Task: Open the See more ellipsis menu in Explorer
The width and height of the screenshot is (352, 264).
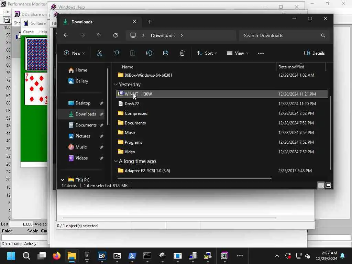Action: pos(261,53)
